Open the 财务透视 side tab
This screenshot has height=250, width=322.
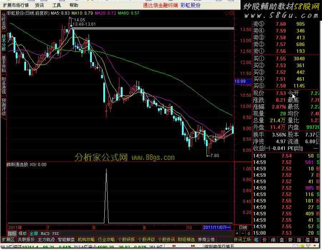(4, 85)
